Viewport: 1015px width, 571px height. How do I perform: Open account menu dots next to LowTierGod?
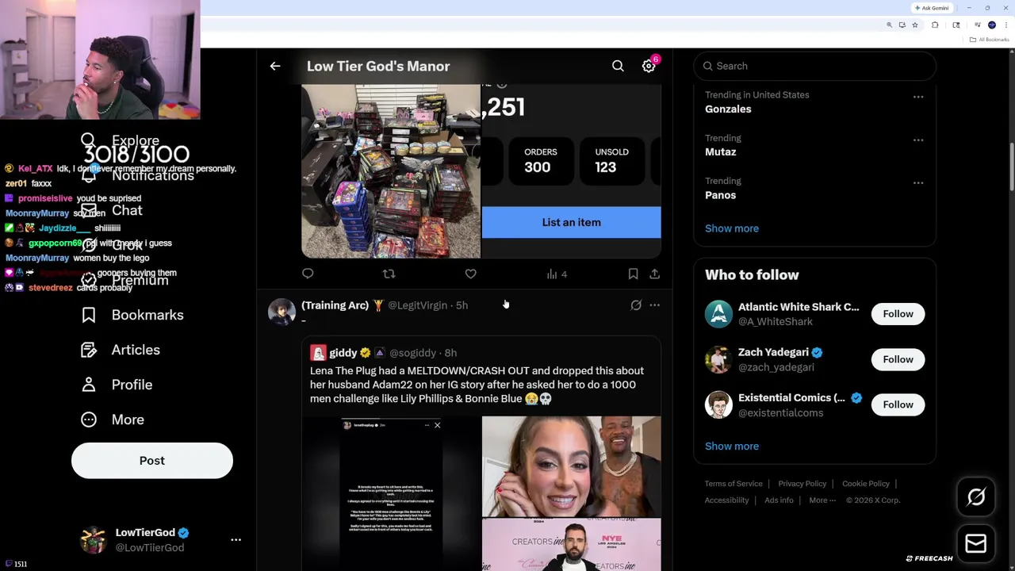pyautogui.click(x=236, y=539)
